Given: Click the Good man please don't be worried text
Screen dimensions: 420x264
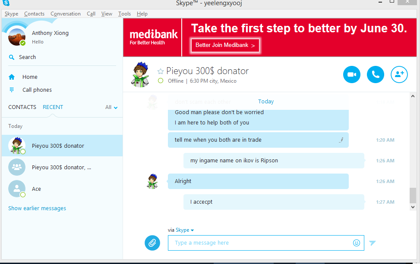Looking at the screenshot, I should click(219, 112).
